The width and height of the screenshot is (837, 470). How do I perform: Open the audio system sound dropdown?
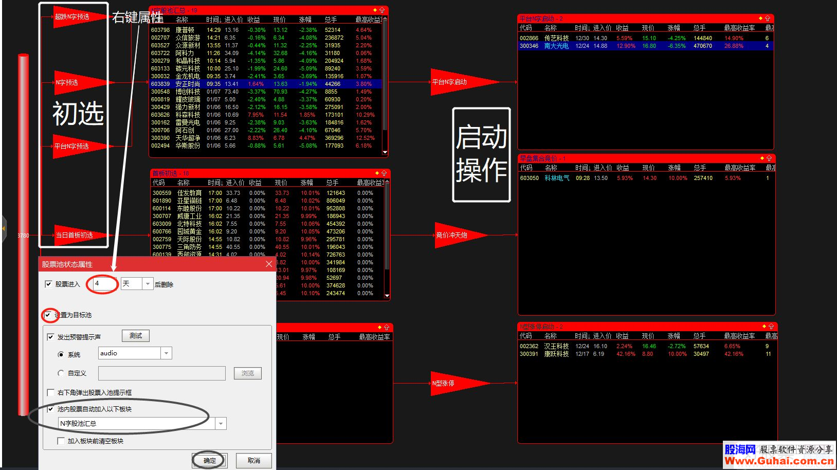(x=166, y=353)
